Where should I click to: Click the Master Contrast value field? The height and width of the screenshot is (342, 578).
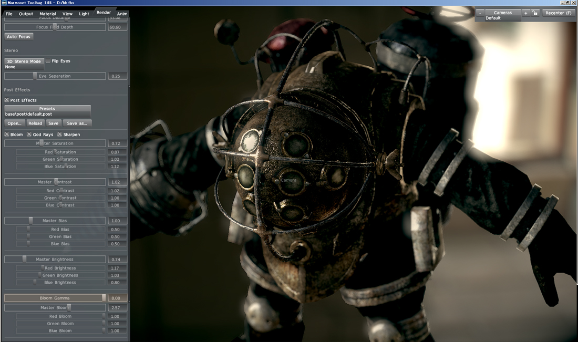(x=117, y=182)
